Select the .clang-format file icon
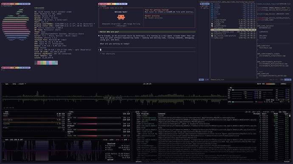293x164 pixels. pyautogui.click(x=212, y=20)
